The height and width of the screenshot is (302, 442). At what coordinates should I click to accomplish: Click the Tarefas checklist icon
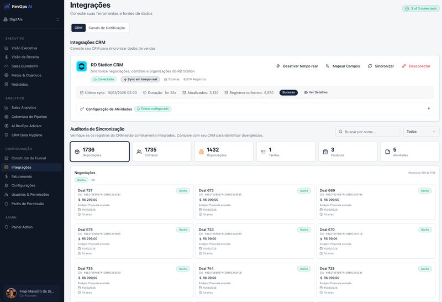[x=264, y=152]
